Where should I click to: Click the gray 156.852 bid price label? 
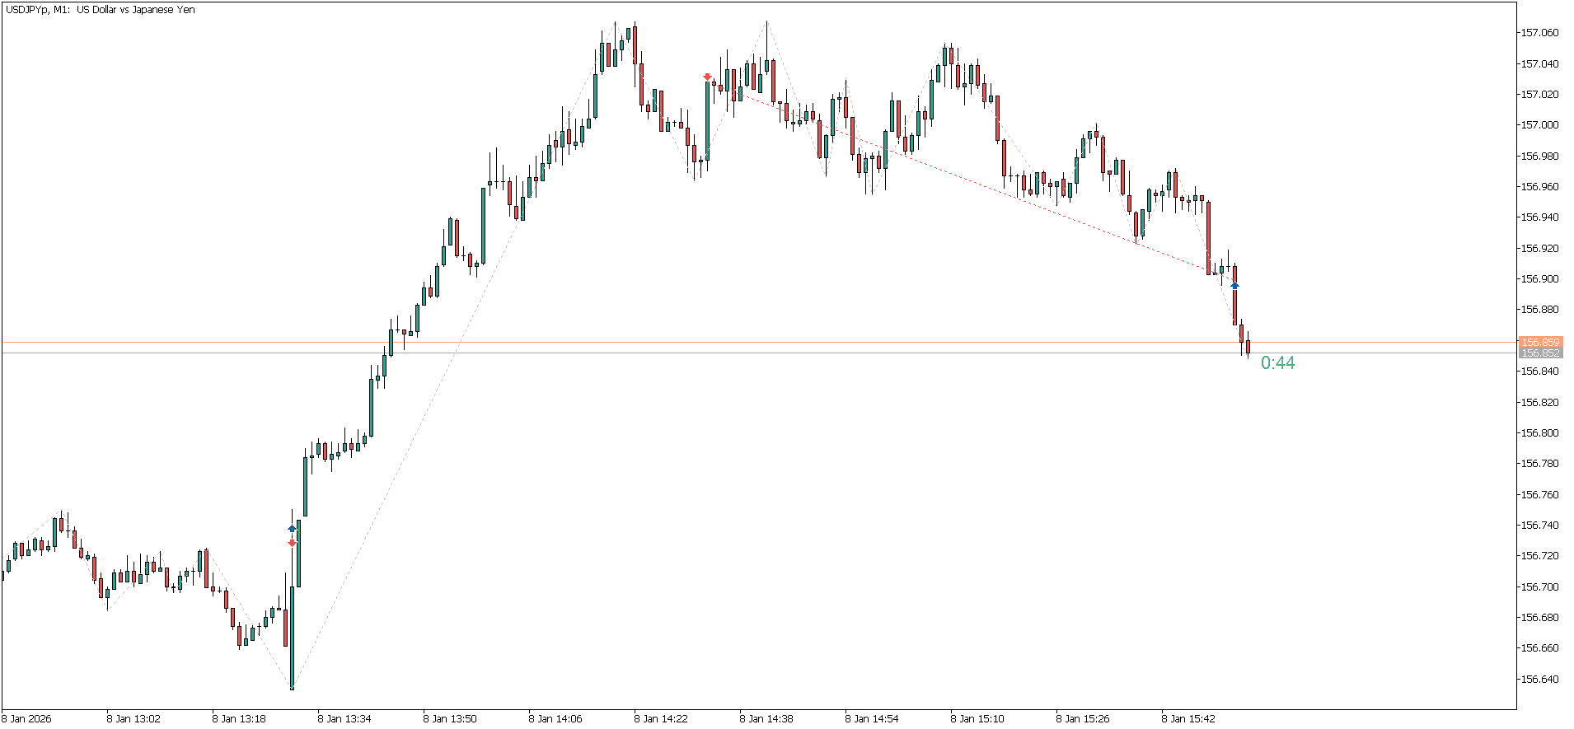(1539, 353)
